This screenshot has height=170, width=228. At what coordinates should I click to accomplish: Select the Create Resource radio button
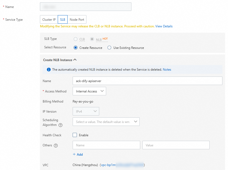click(x=76, y=48)
